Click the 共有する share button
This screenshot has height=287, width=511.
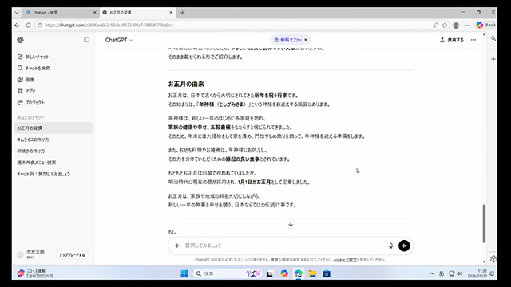[x=452, y=40]
